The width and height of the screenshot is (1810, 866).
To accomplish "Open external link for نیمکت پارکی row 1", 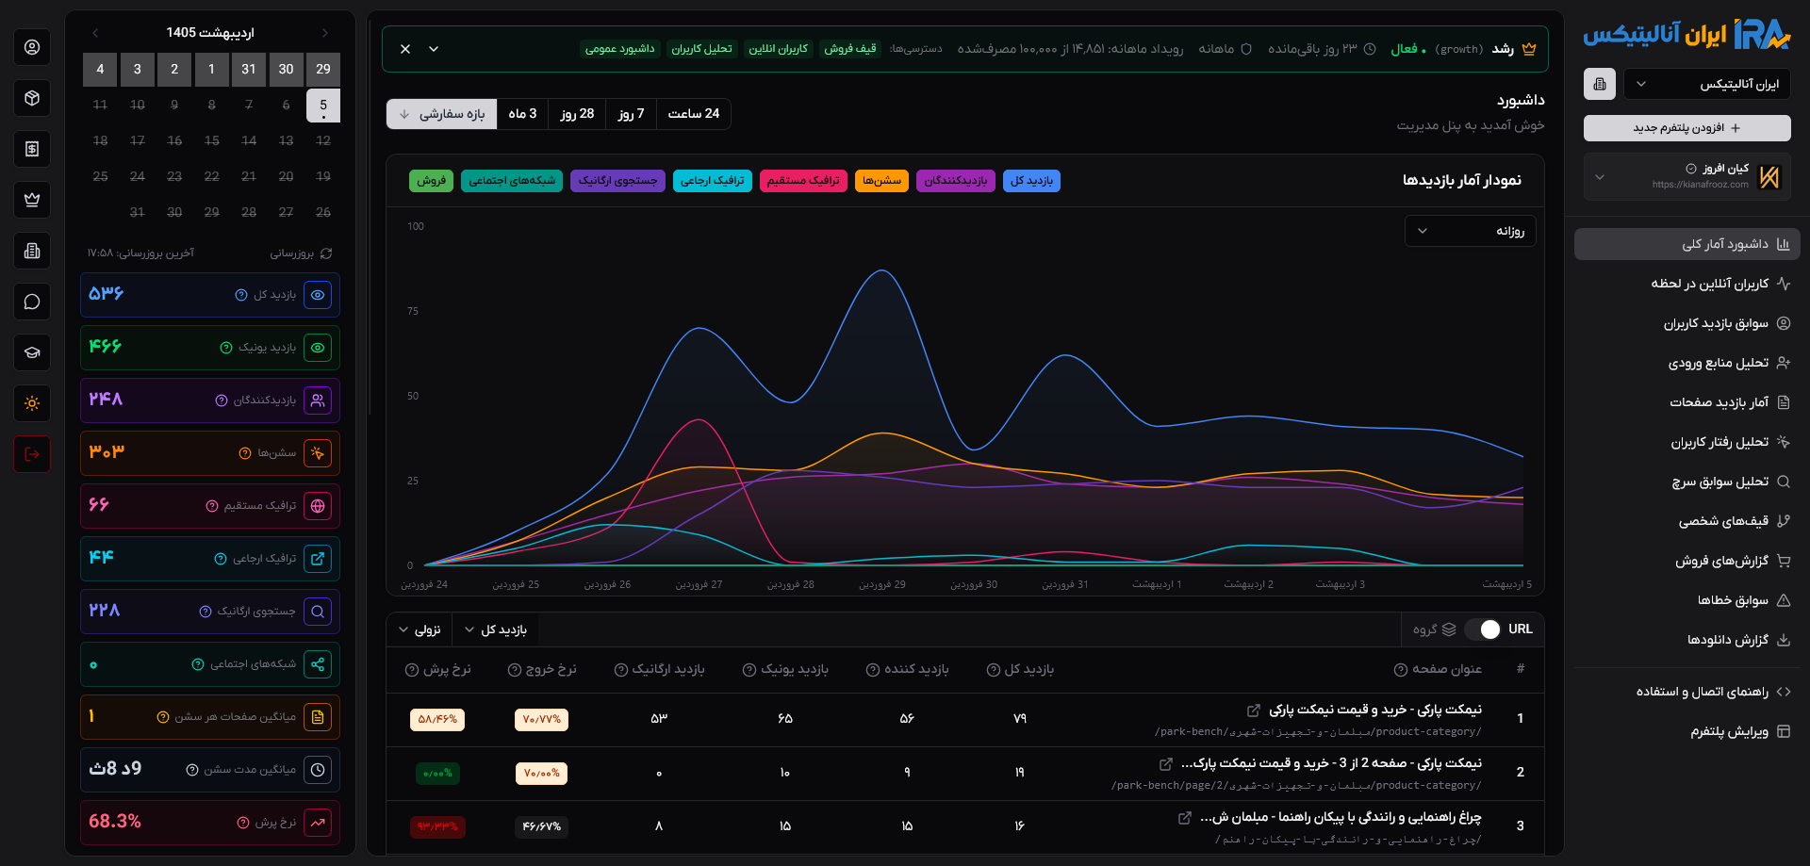I will click(x=1253, y=711).
